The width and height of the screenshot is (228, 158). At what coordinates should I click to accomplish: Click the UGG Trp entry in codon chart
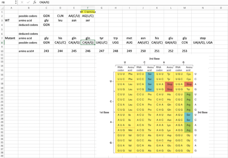pyautogui.click(x=184, y=89)
